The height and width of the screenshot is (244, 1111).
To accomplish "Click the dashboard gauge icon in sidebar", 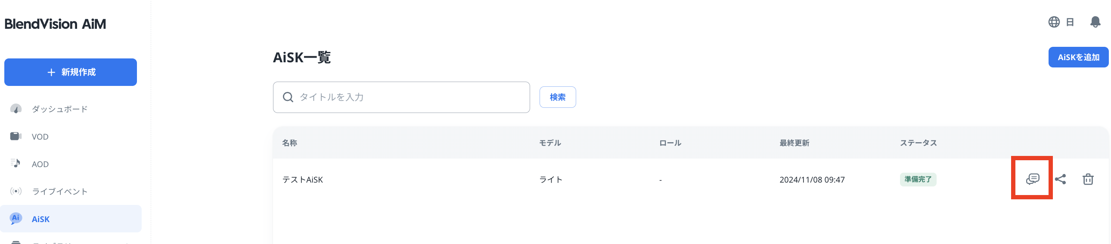I will tap(16, 109).
